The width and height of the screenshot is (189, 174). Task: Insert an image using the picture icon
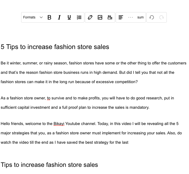click(100, 17)
